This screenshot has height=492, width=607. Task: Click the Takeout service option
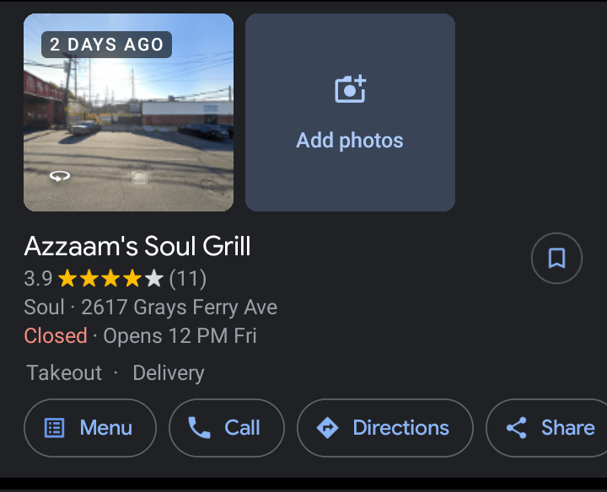[x=64, y=372]
